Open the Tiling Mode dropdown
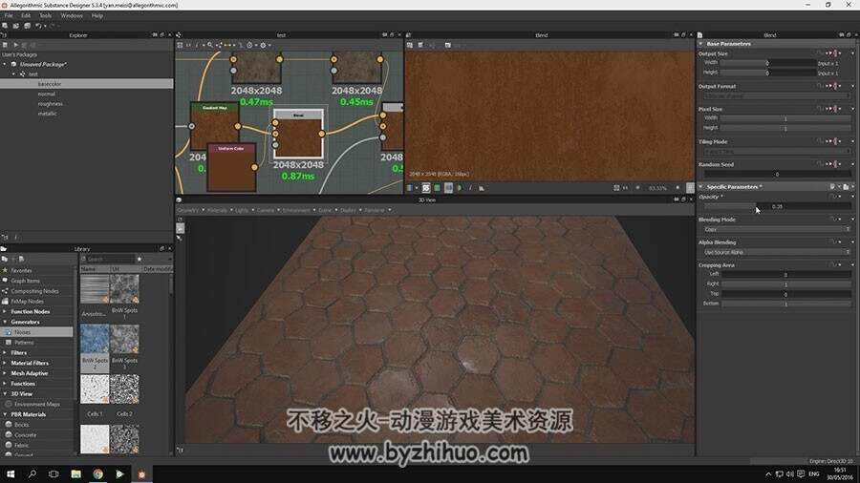Image resolution: width=860 pixels, height=483 pixels. tap(777, 151)
